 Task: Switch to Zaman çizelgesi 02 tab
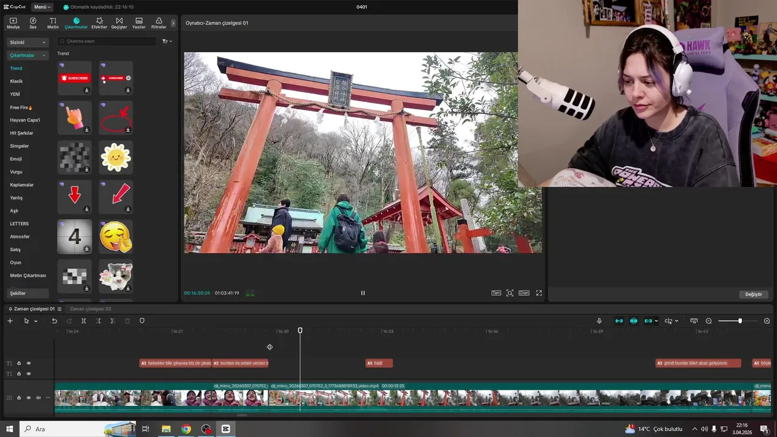pos(90,309)
